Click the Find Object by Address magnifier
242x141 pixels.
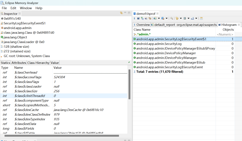172,18
